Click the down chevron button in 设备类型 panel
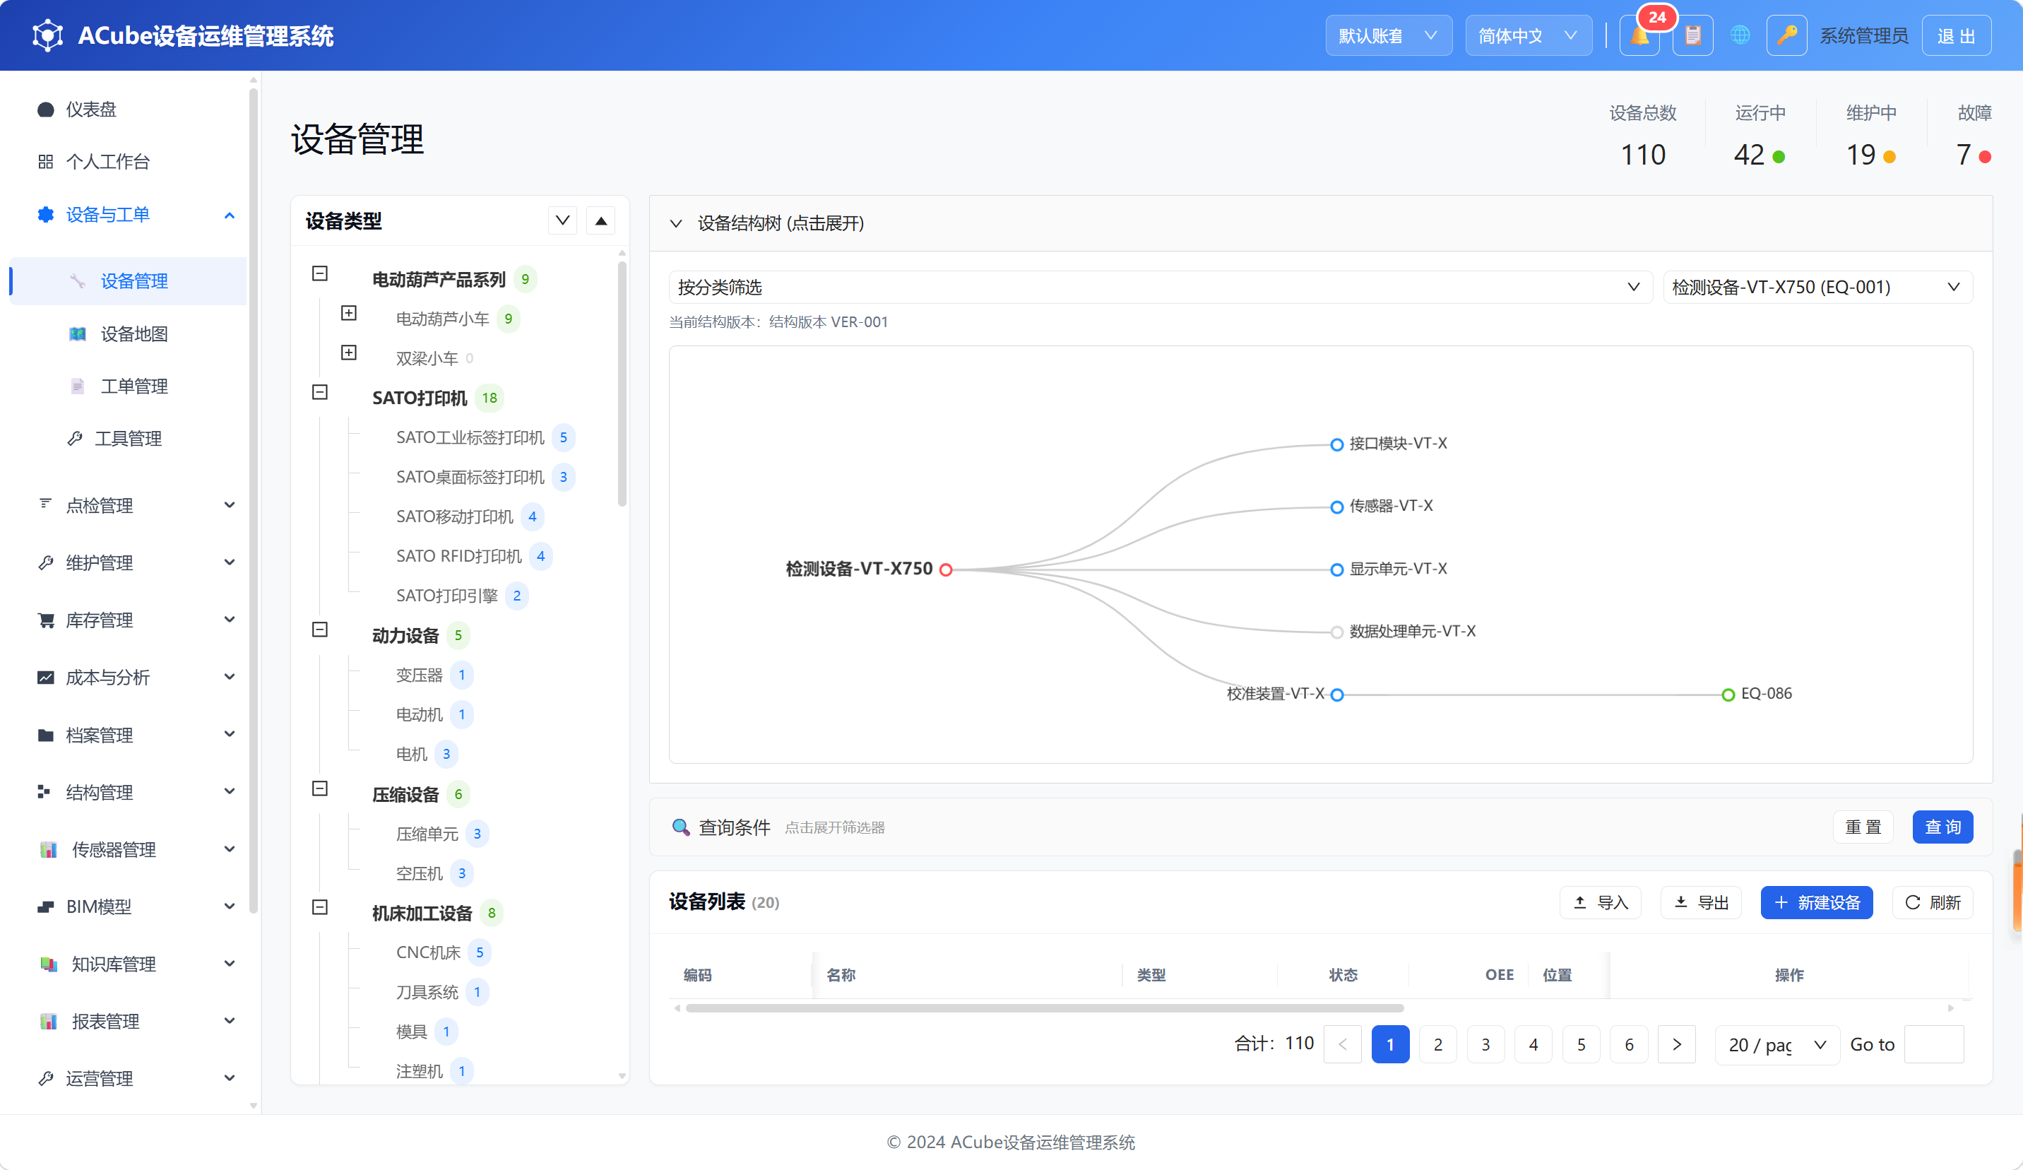2023x1170 pixels. 563,221
